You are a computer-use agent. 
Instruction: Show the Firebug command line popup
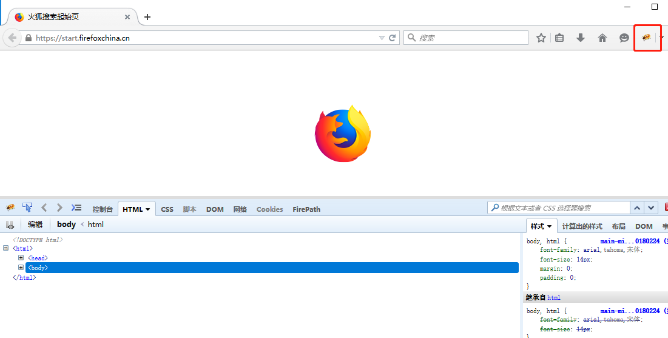[x=76, y=208]
